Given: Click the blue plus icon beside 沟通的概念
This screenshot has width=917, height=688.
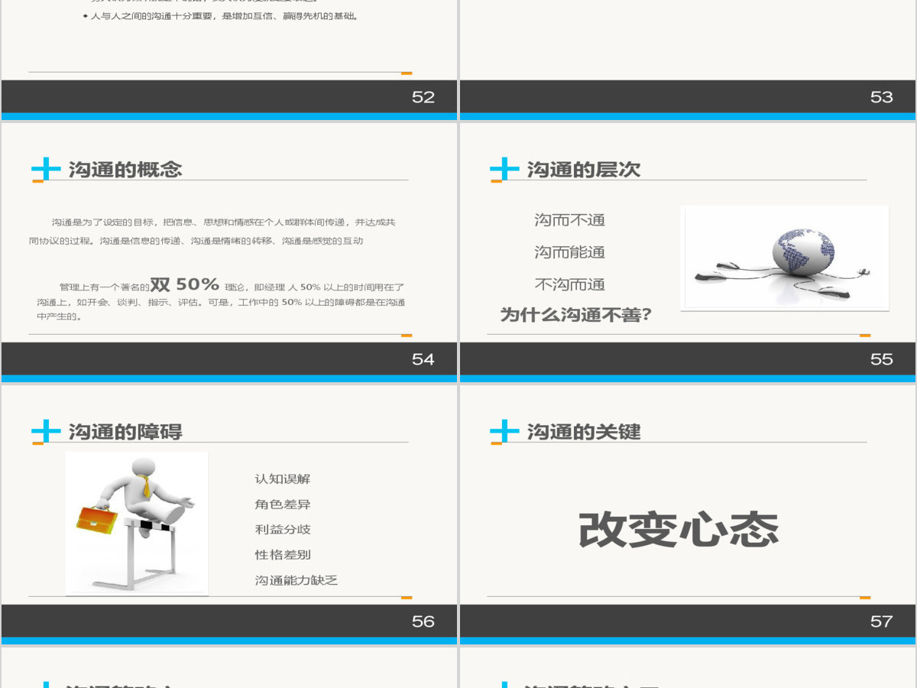Looking at the screenshot, I should pyautogui.click(x=46, y=169).
